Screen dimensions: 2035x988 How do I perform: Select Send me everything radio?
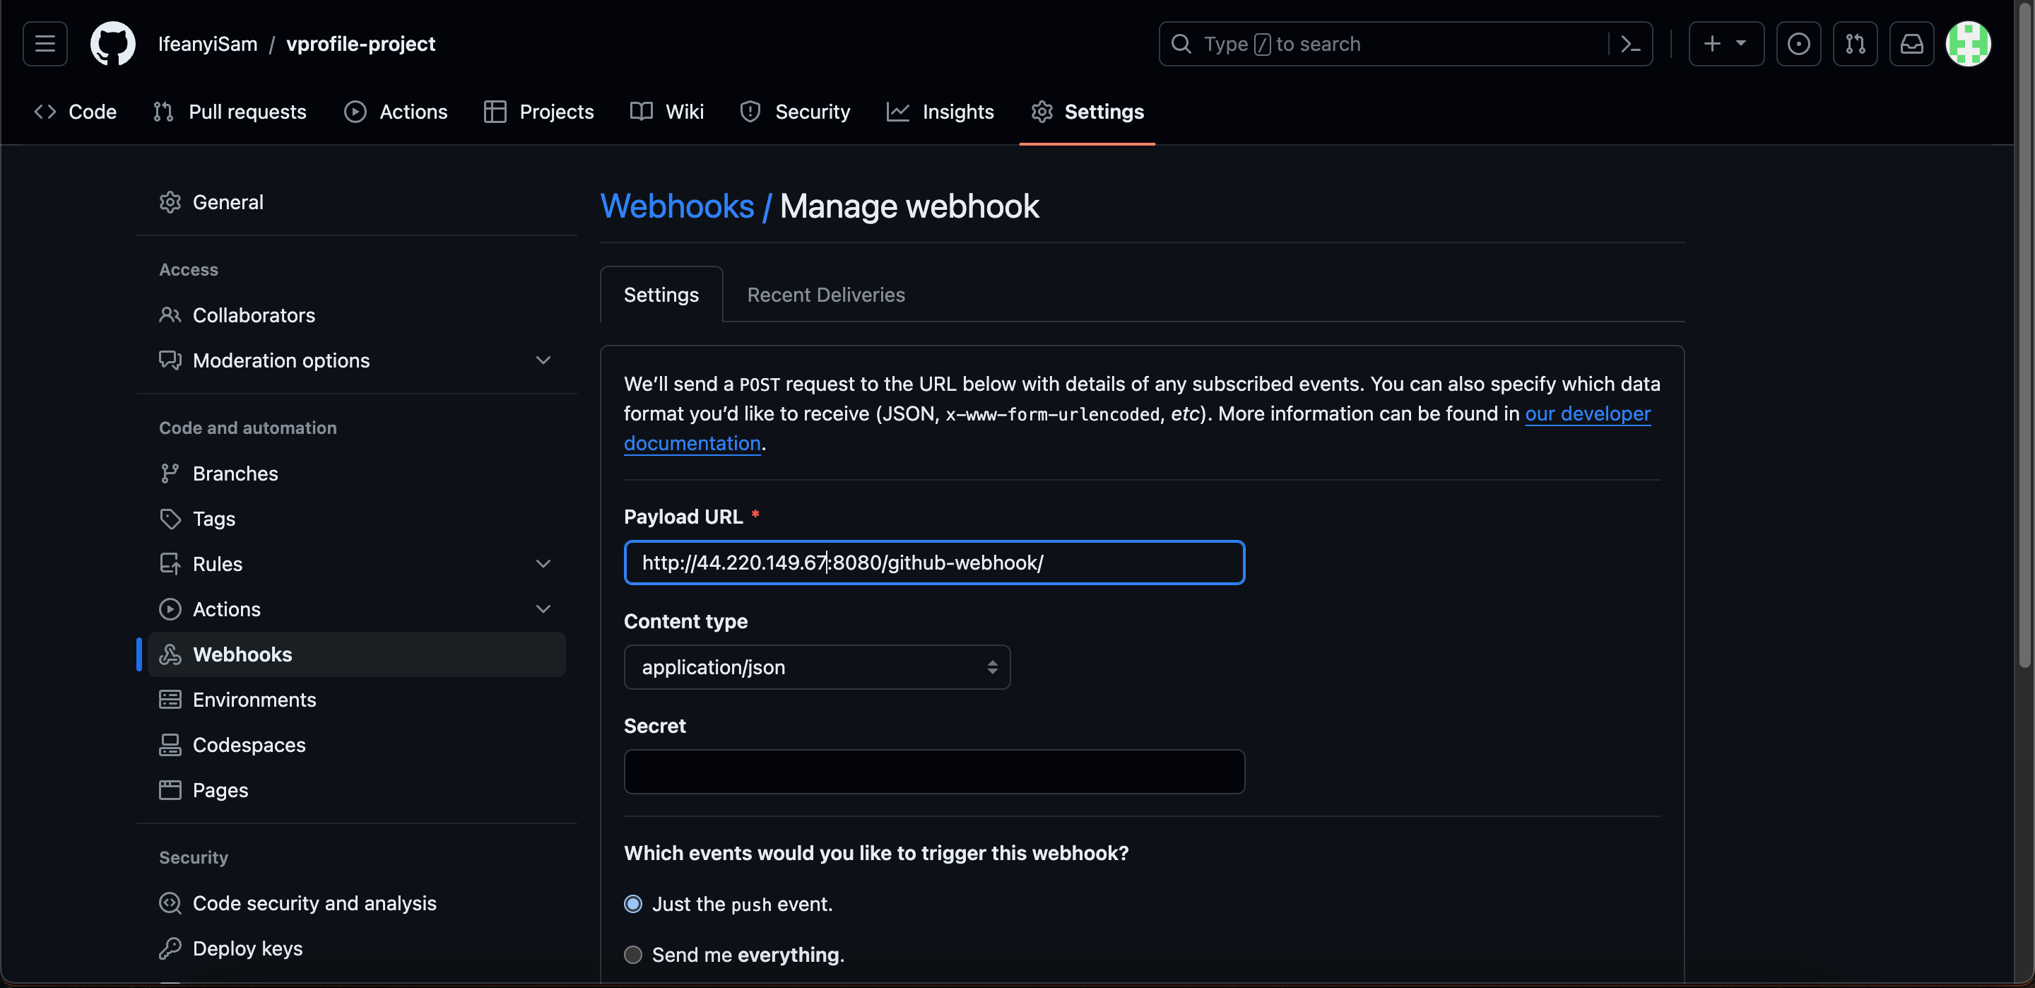(x=633, y=954)
